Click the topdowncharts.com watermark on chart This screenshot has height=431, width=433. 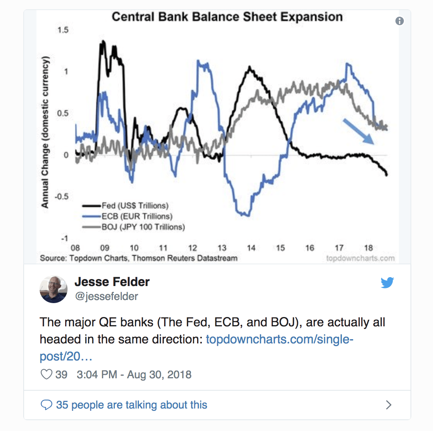[360, 258]
